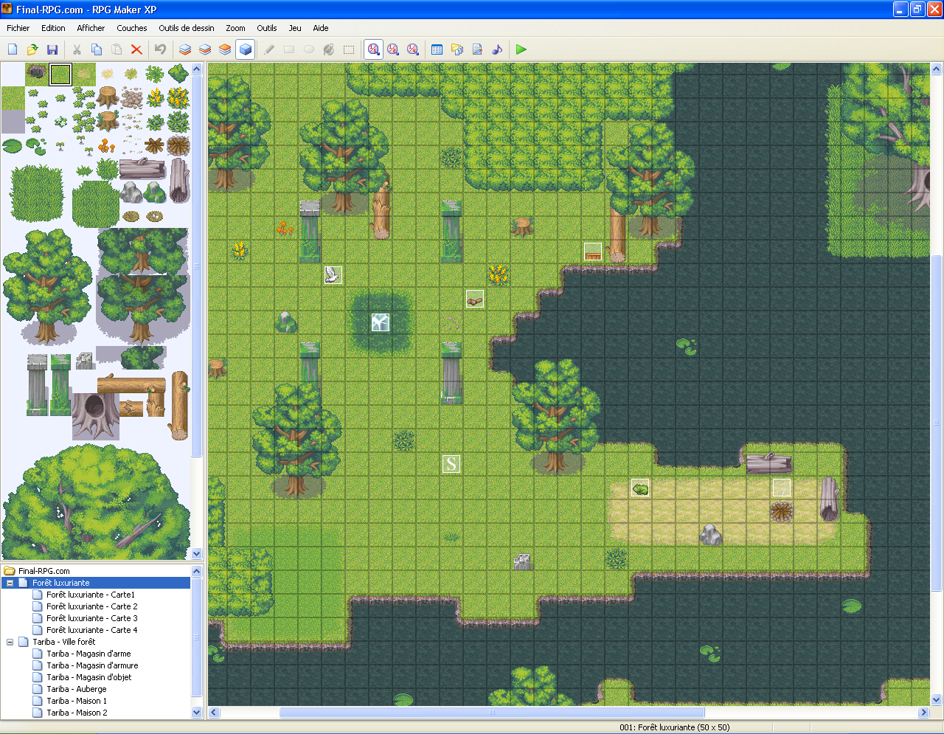Paste using the clipboard icon
The image size is (944, 734).
(x=117, y=49)
